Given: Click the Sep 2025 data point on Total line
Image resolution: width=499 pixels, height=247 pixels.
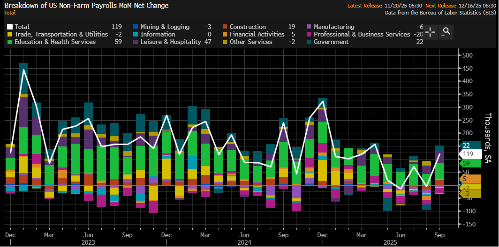Looking at the screenshot, I should point(439,154).
